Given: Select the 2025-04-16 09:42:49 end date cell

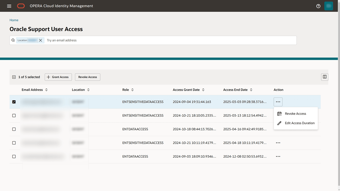Looking at the screenshot, I should point(245,129).
